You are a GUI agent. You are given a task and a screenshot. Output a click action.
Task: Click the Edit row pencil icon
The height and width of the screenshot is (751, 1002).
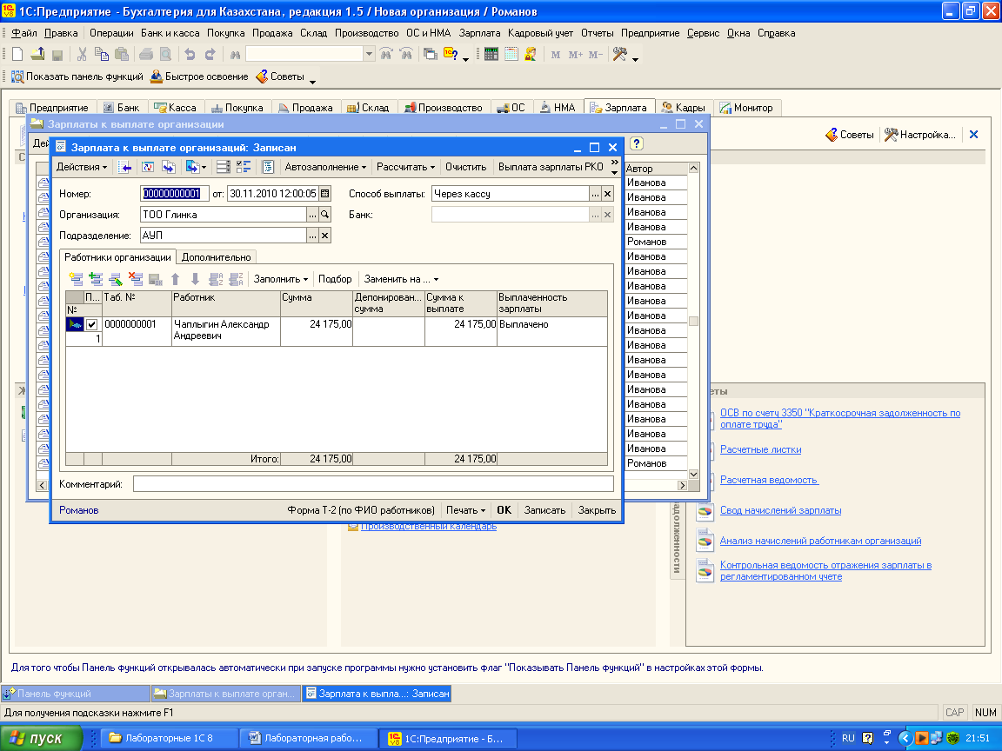pos(116,279)
